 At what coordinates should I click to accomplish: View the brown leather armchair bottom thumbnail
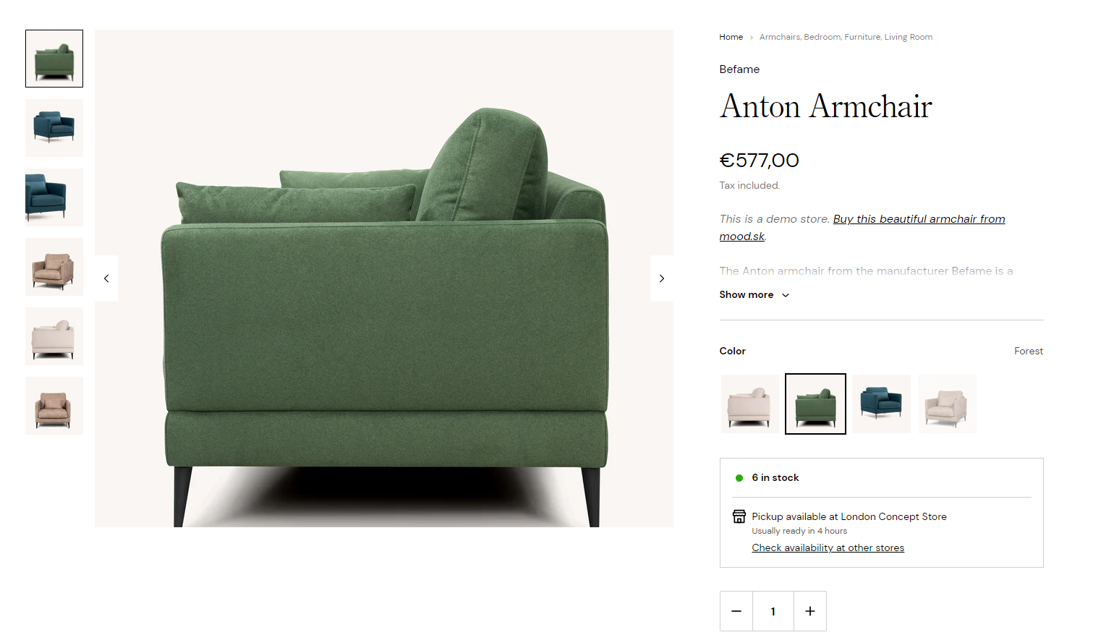pyautogui.click(x=54, y=406)
